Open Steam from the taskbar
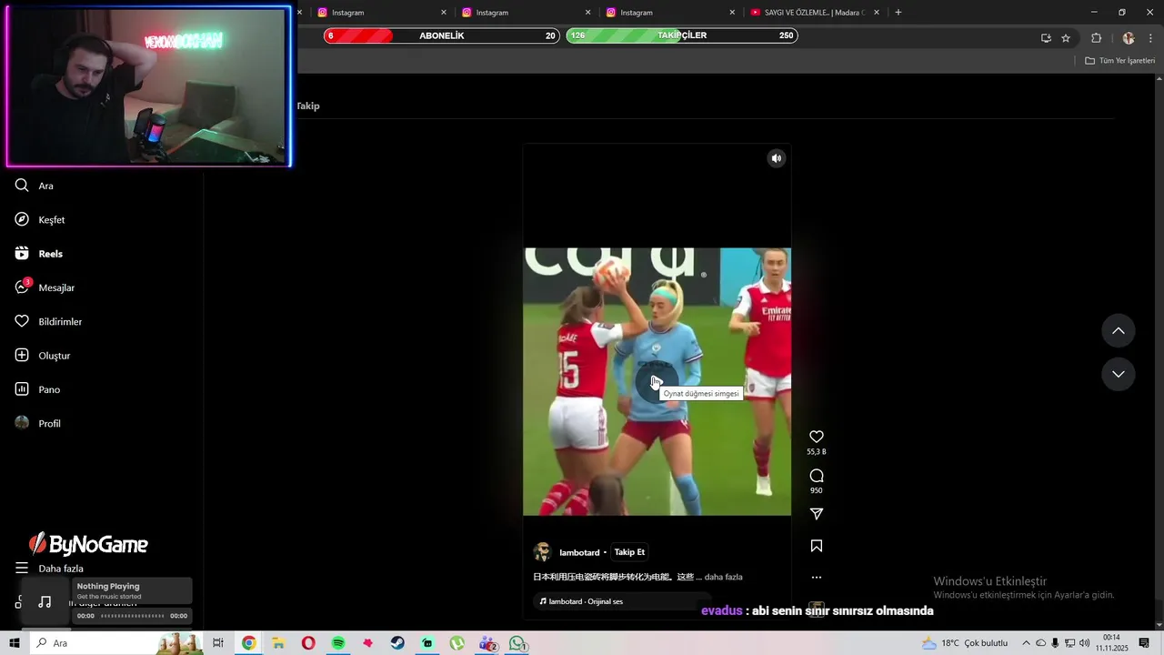Viewport: 1164px width, 655px height. click(x=397, y=643)
